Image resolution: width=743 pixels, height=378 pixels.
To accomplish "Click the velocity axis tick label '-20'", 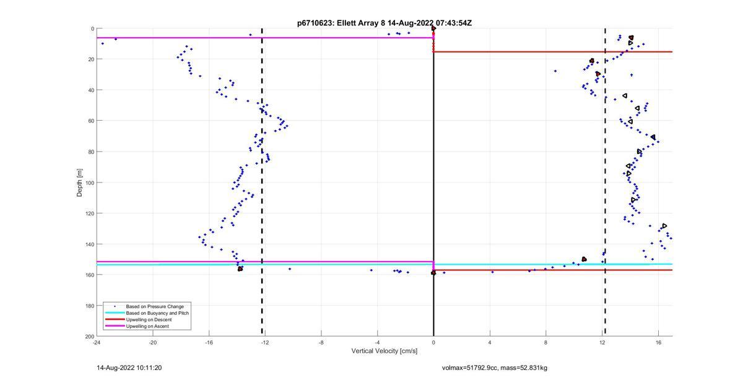I will tap(153, 342).
